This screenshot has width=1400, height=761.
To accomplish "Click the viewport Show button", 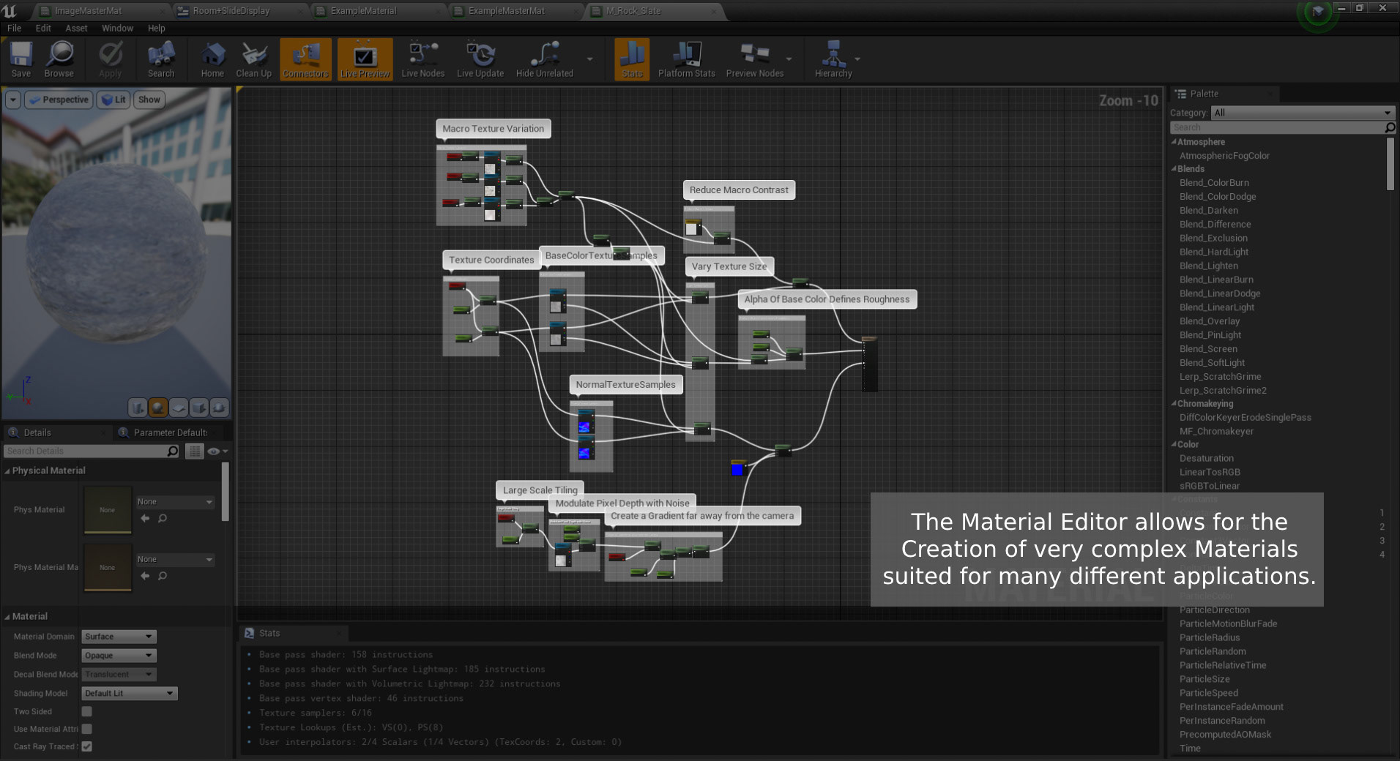I will [149, 100].
